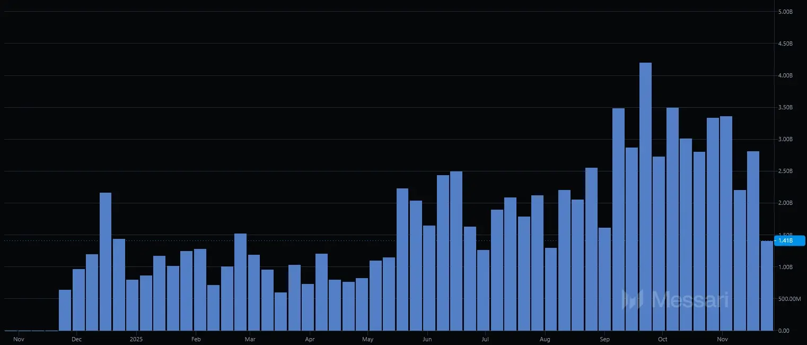Select the rightmost bar in the chart
Viewport: 807px width, 345px height.
(x=767, y=286)
